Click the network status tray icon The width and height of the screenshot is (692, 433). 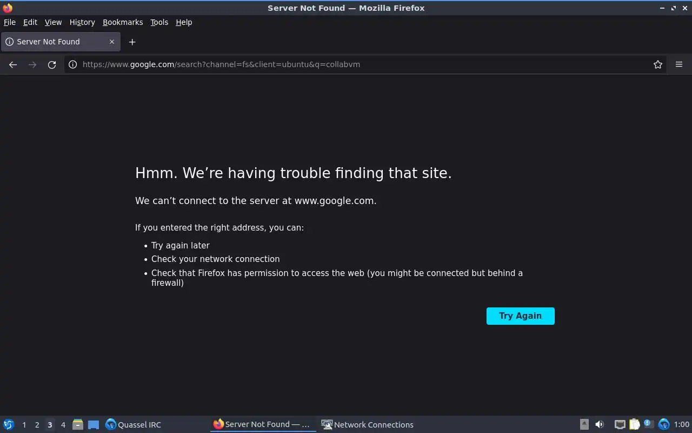pos(620,425)
